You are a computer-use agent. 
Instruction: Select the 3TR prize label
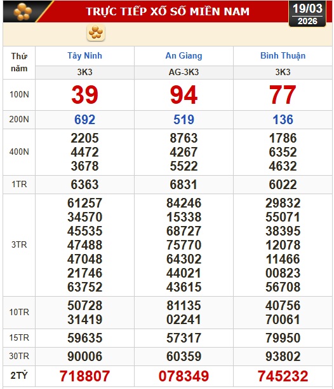[19, 245]
